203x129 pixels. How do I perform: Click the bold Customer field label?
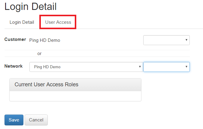tap(15, 39)
